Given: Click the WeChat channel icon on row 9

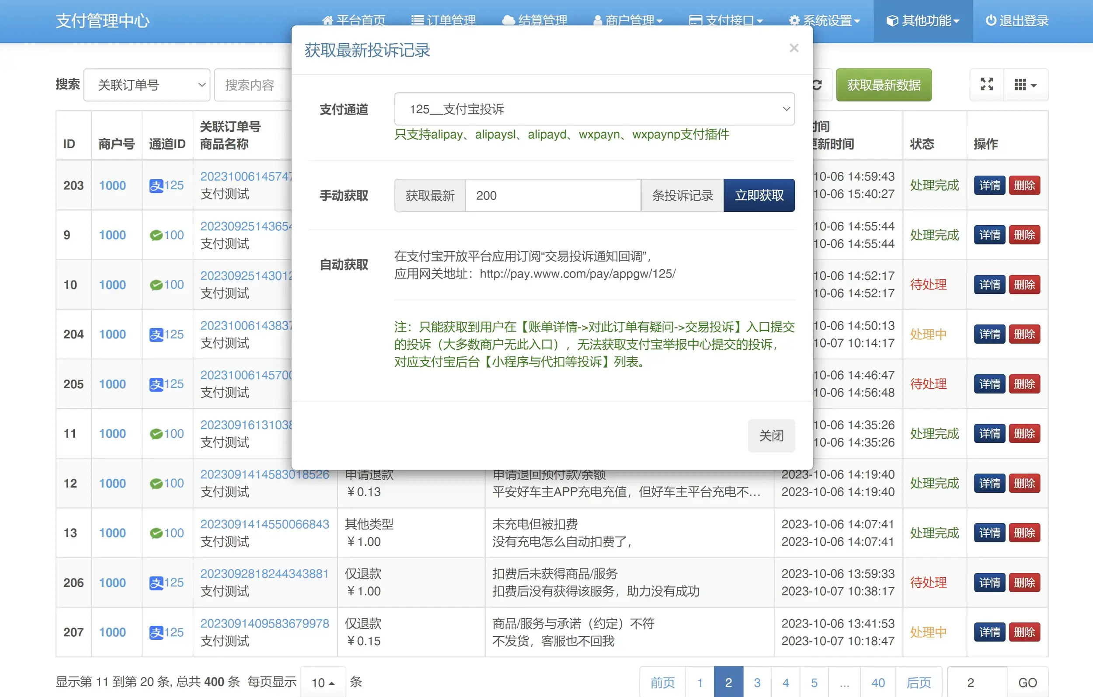Looking at the screenshot, I should coord(157,235).
